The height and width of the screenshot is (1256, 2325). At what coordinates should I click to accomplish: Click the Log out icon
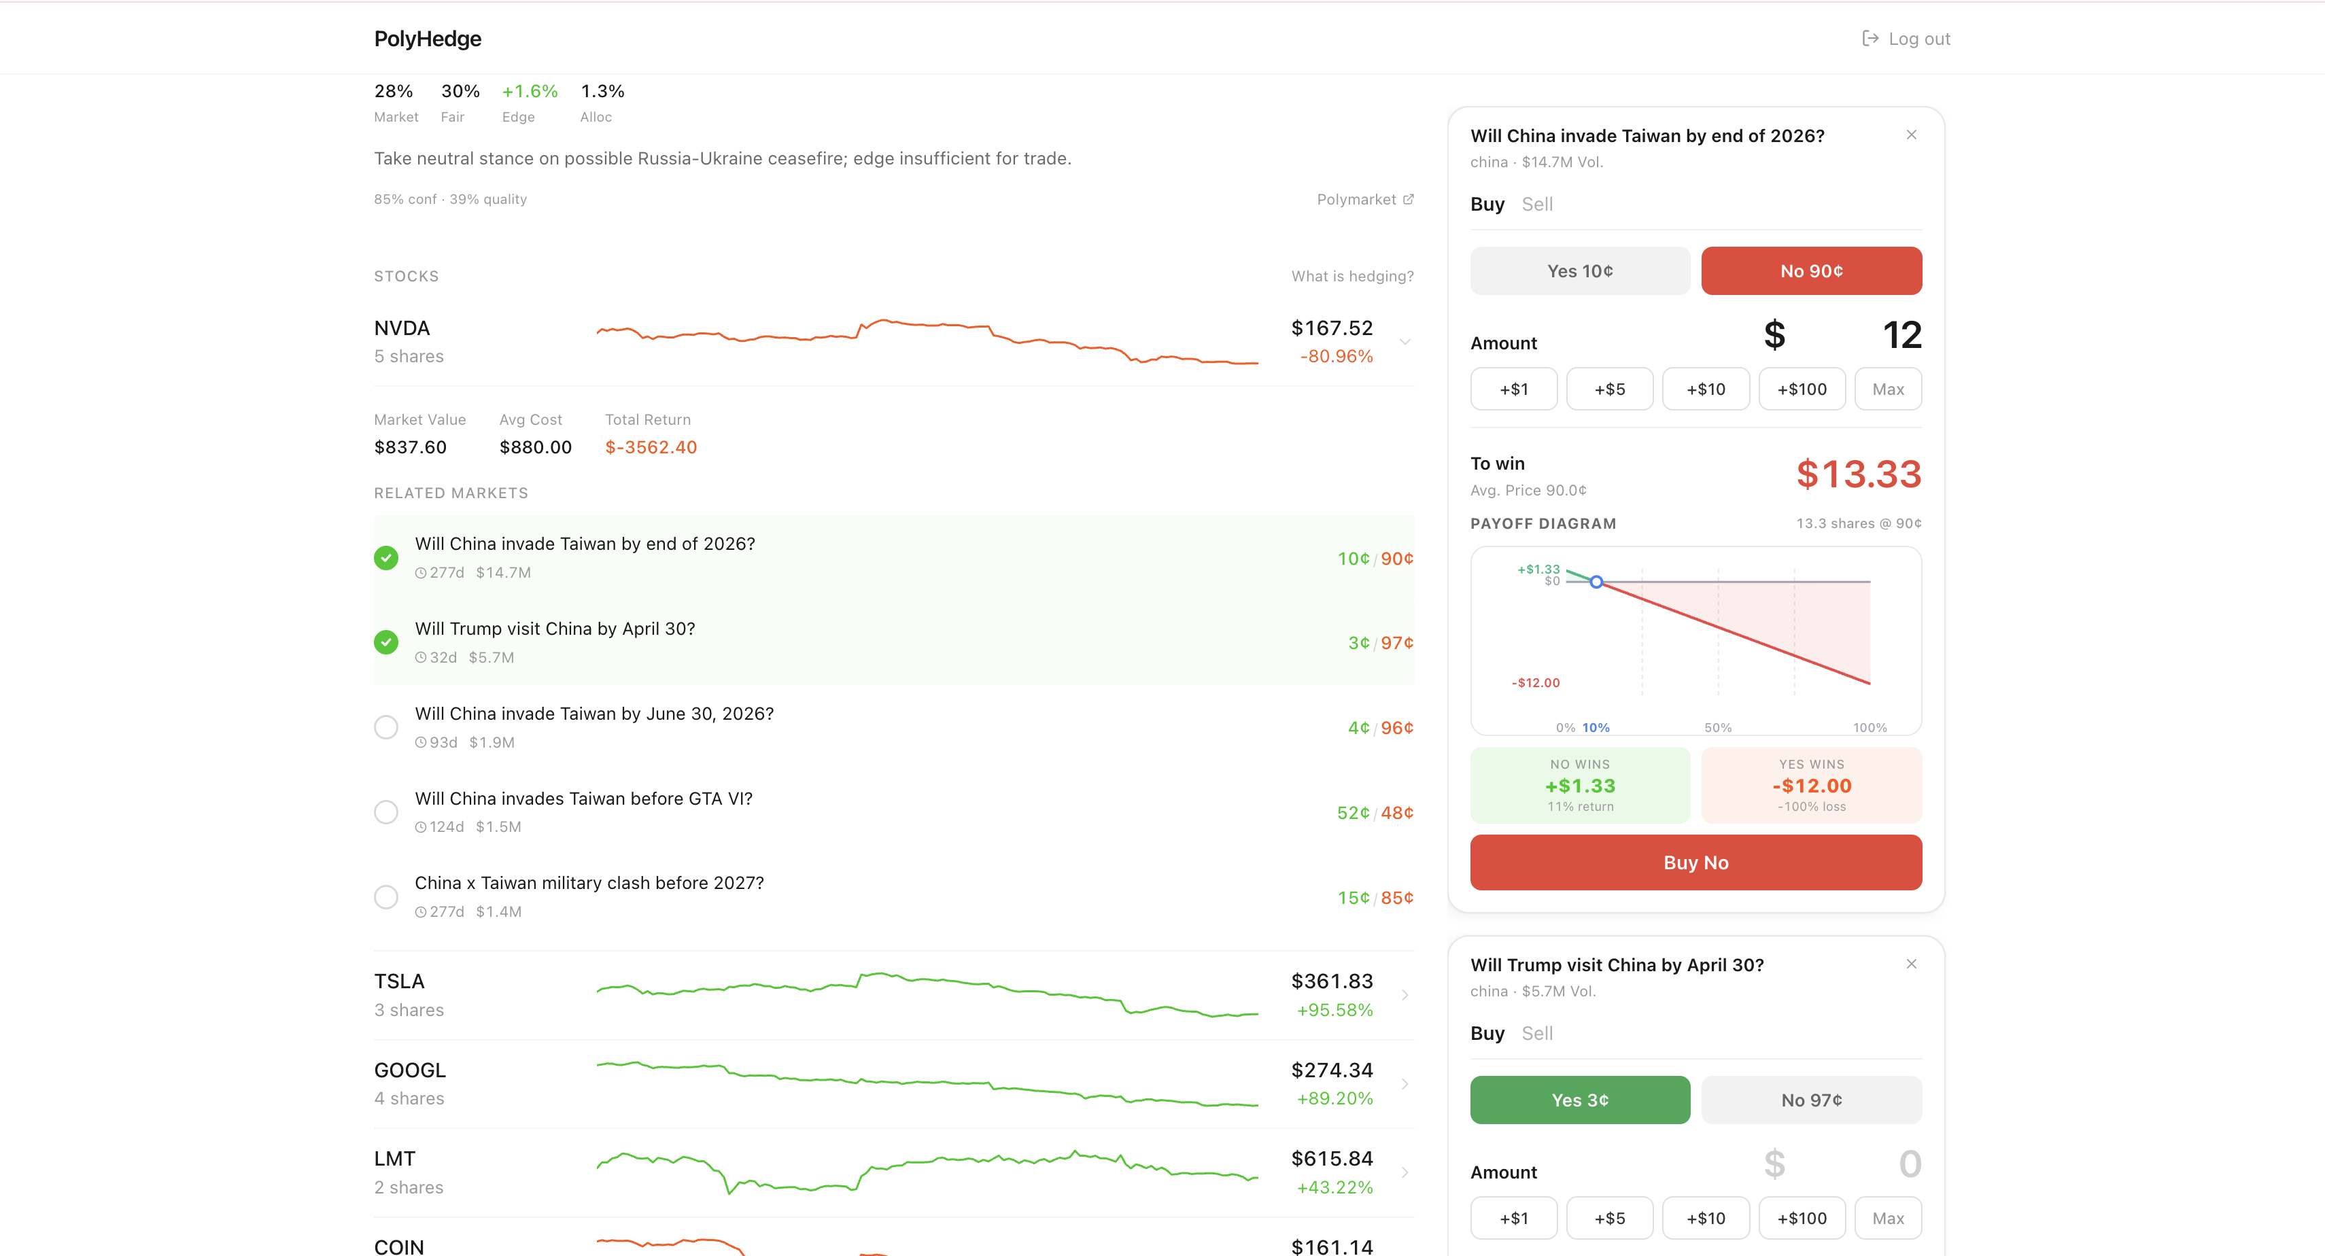pos(1870,39)
